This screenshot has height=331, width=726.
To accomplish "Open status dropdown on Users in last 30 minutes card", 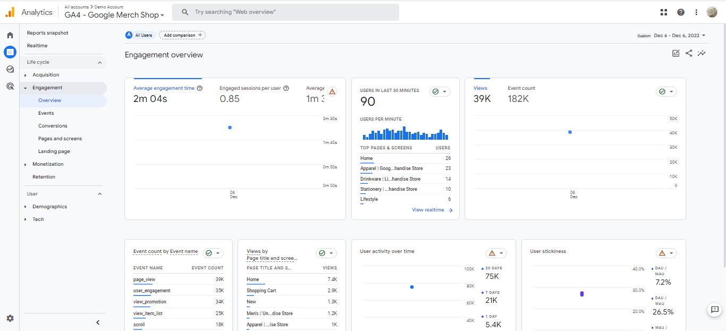I will click(x=440, y=91).
